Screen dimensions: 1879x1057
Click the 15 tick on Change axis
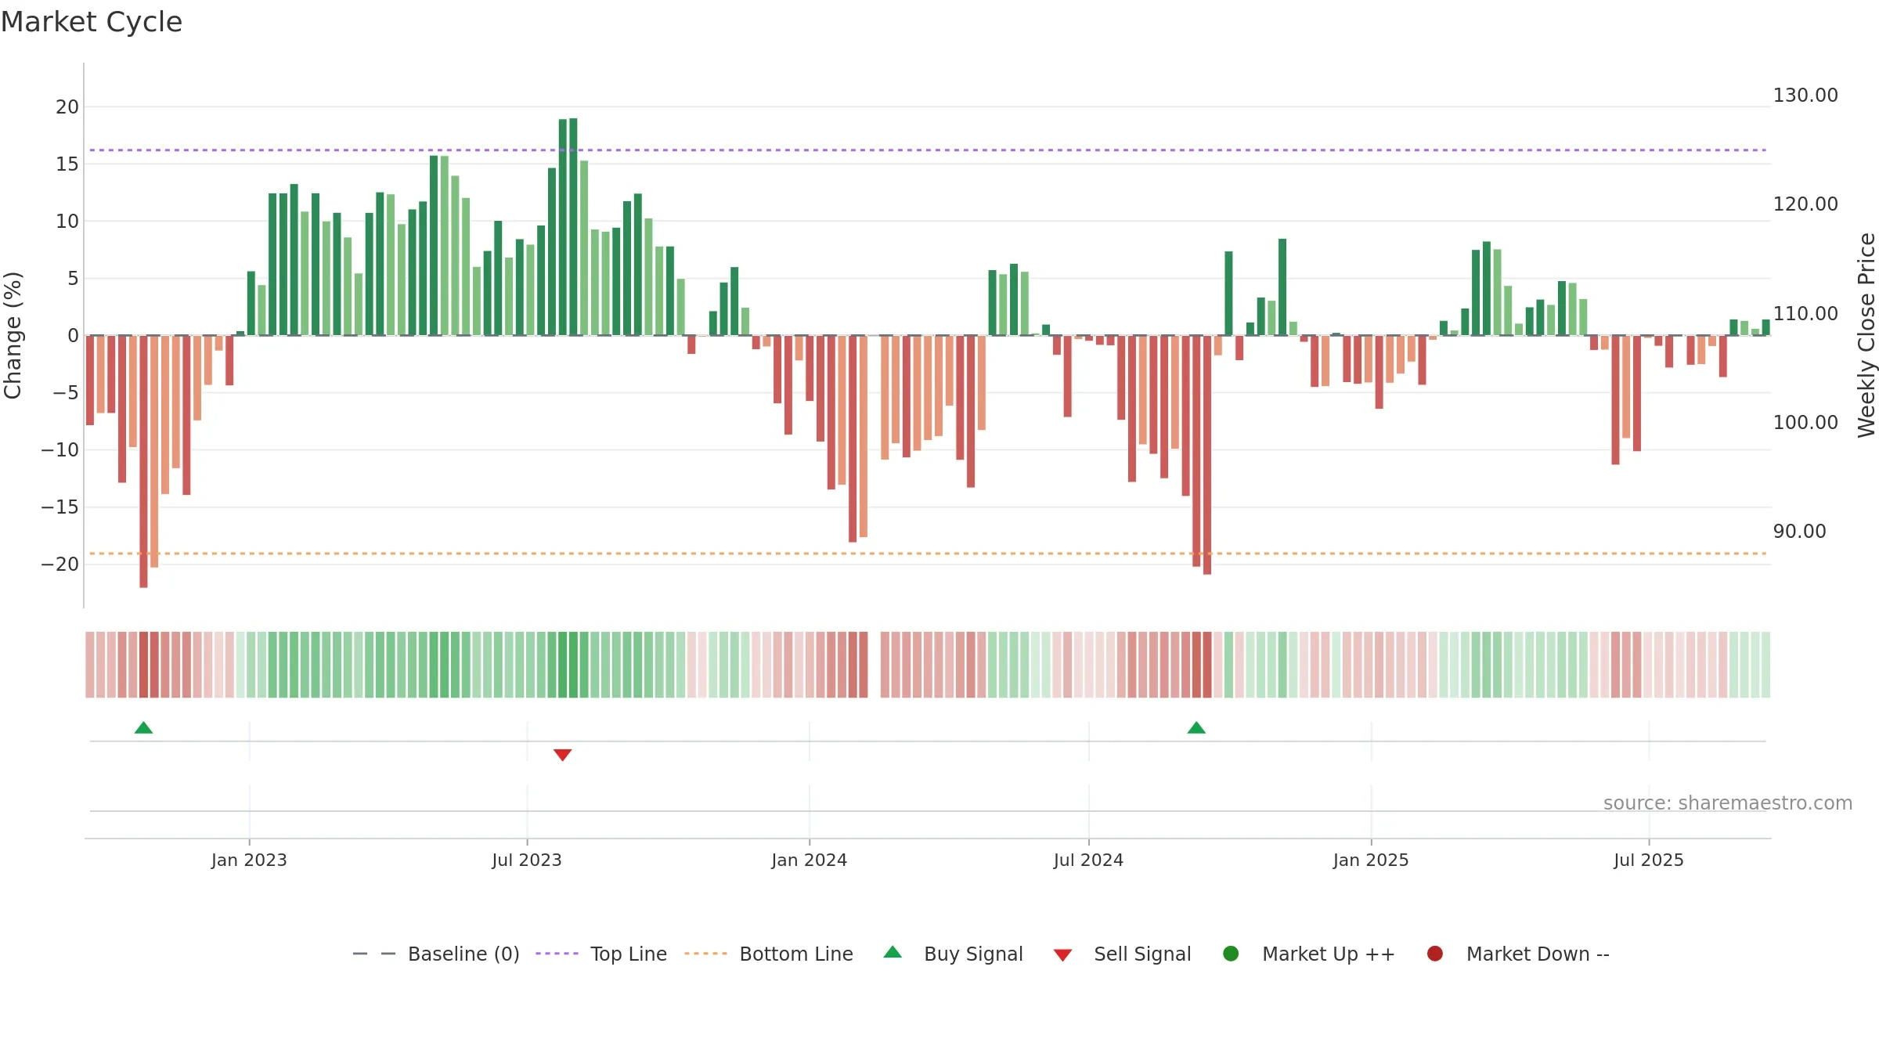pos(67,164)
